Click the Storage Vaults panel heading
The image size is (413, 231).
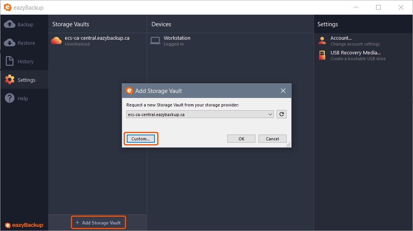[x=71, y=24]
